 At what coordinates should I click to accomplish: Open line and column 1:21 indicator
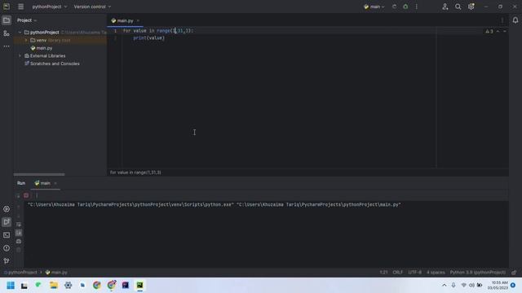(383, 273)
